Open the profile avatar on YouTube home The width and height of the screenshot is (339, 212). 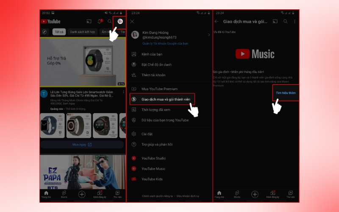pyautogui.click(x=120, y=21)
